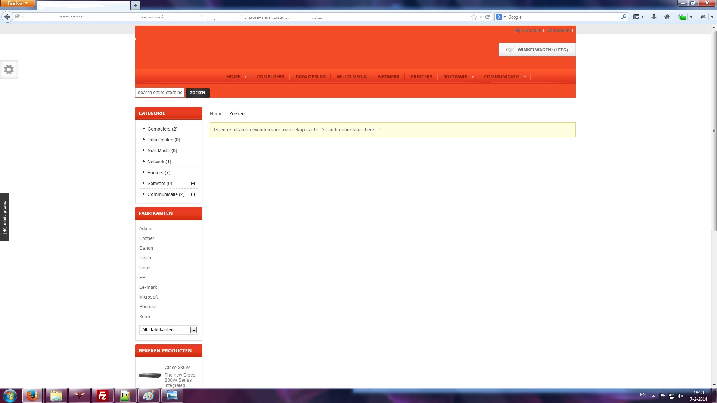
Task: Open the Firefox downloads arrow icon
Action: (654, 17)
